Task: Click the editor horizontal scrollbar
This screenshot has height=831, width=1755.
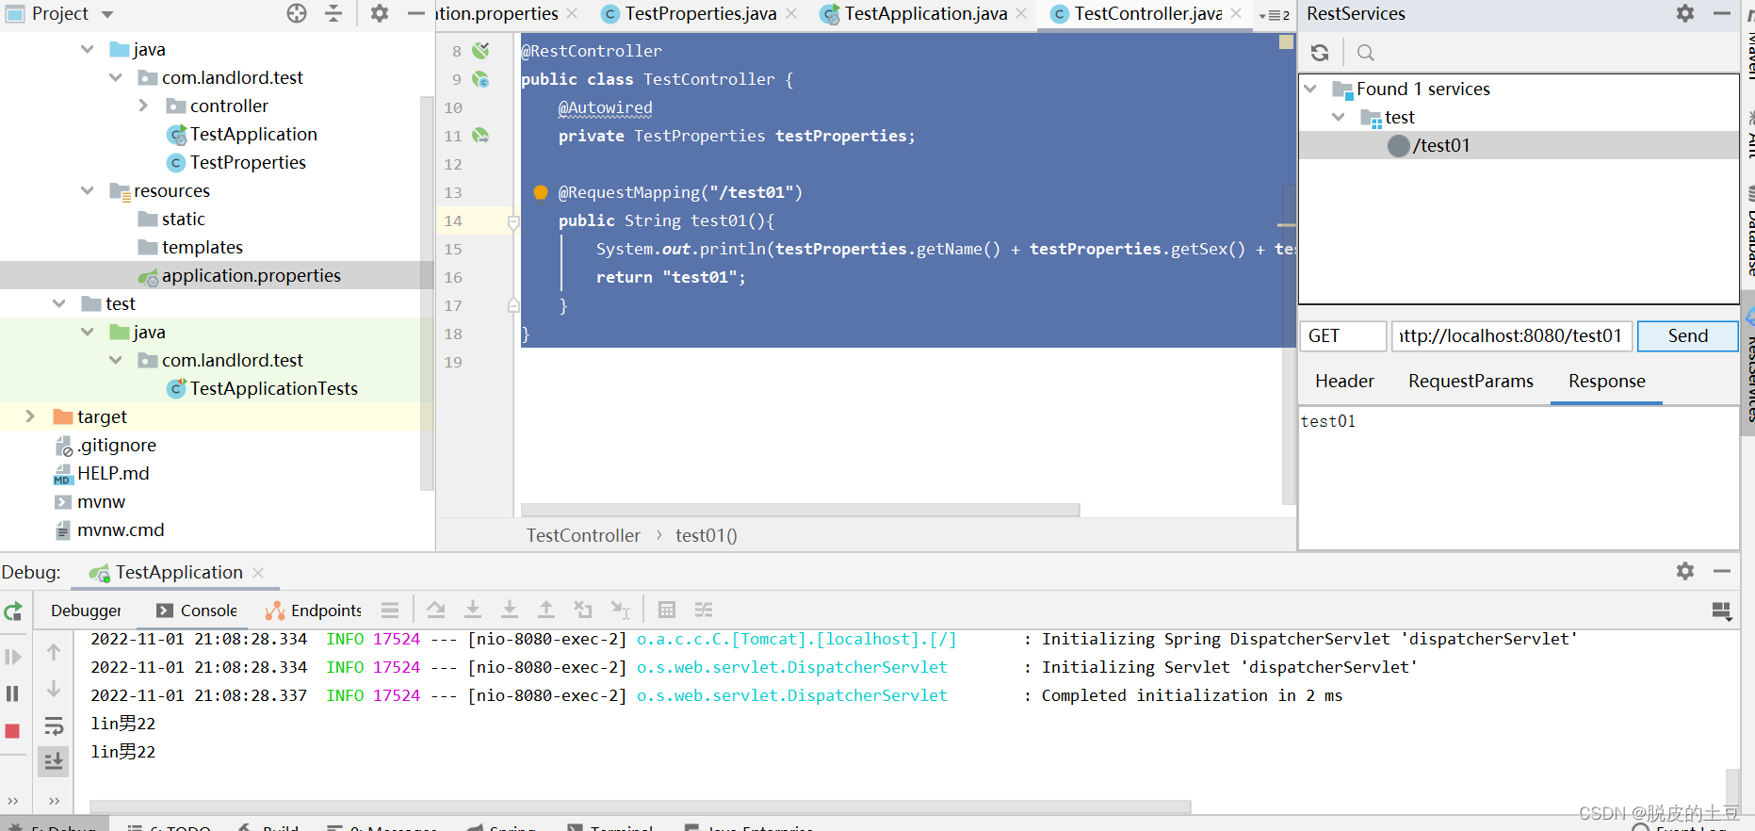Action: 800,510
